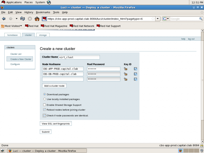
Task: Enable Shared Storage Support checkbox
Action: point(44,105)
